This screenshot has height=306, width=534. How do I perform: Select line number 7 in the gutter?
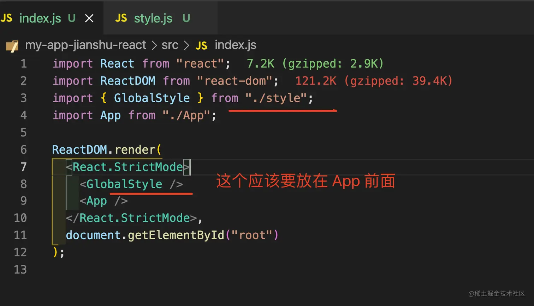[24, 167]
